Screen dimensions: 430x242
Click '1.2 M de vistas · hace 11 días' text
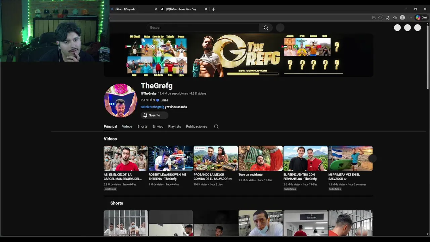(255, 180)
